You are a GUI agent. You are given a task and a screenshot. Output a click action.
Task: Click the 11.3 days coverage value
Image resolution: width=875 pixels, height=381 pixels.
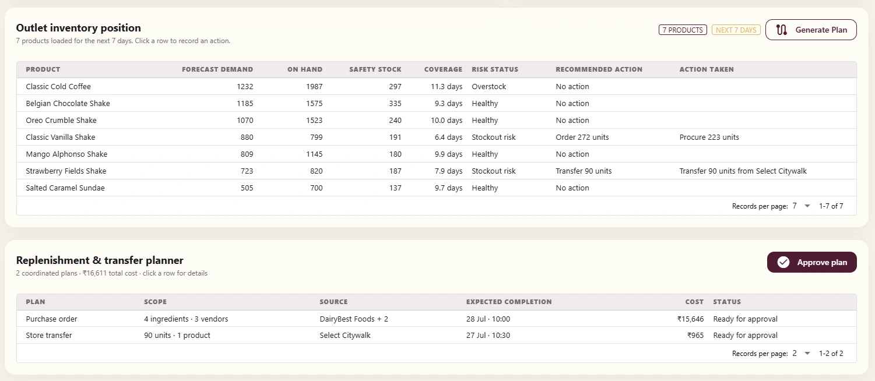point(447,86)
